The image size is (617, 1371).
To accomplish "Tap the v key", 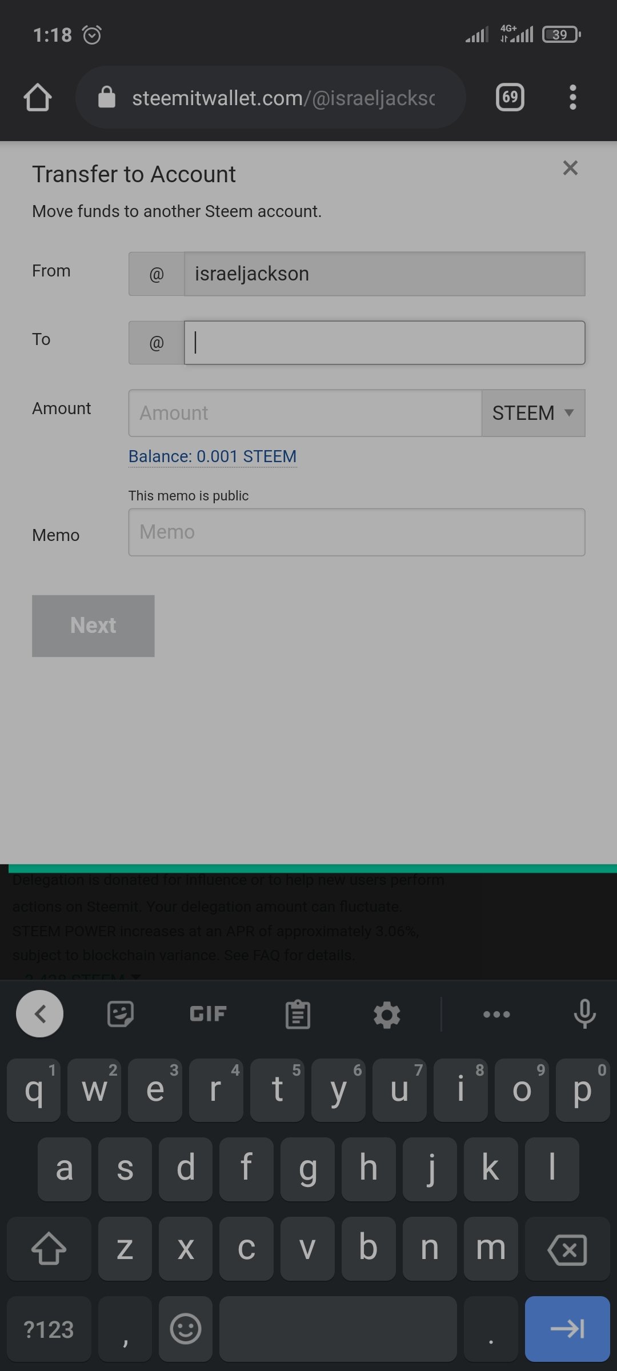I will point(307,1248).
